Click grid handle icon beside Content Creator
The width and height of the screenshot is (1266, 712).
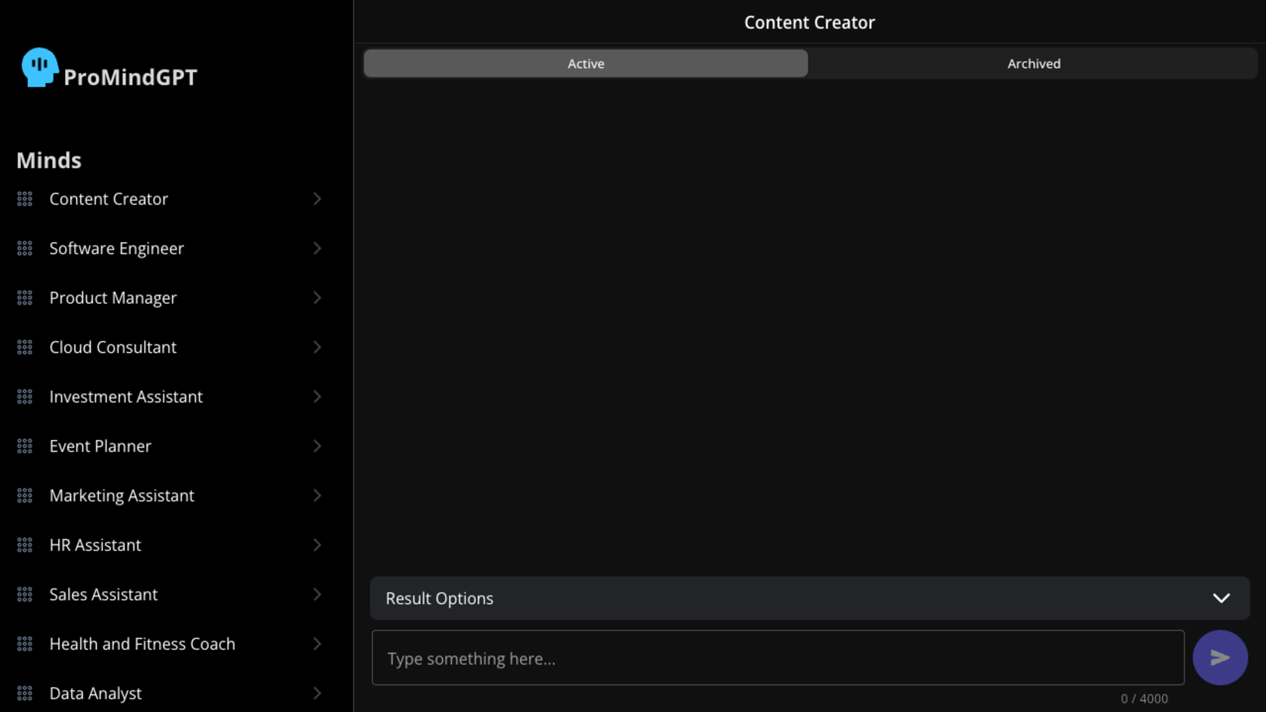click(25, 199)
